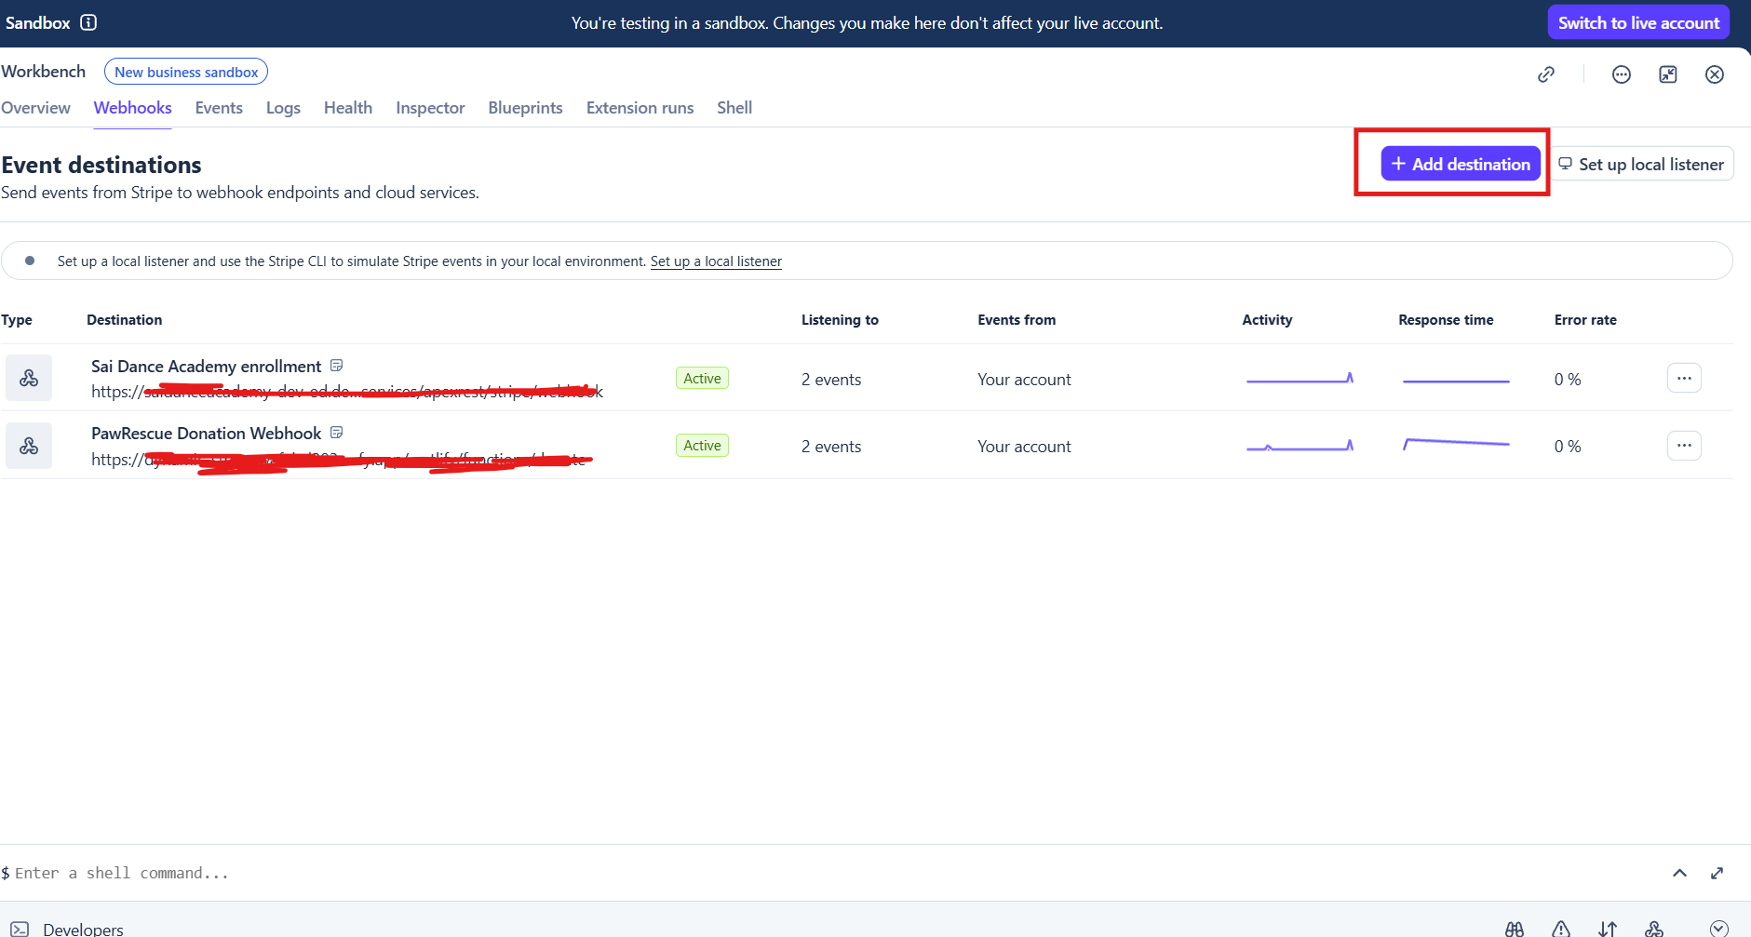Viewport: 1751px width, 937px height.
Task: Click the Events from column header
Action: pos(1017,320)
